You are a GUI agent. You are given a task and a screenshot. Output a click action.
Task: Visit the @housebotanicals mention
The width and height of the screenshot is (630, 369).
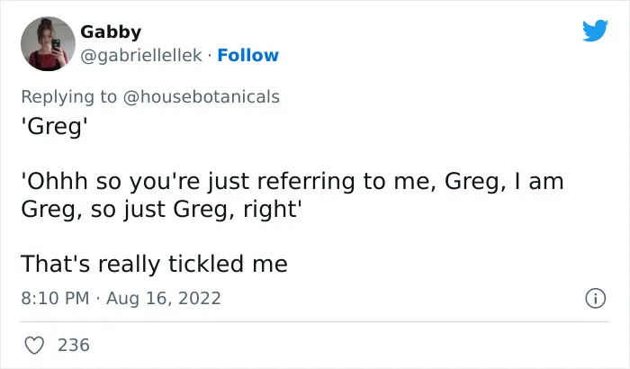click(x=202, y=97)
